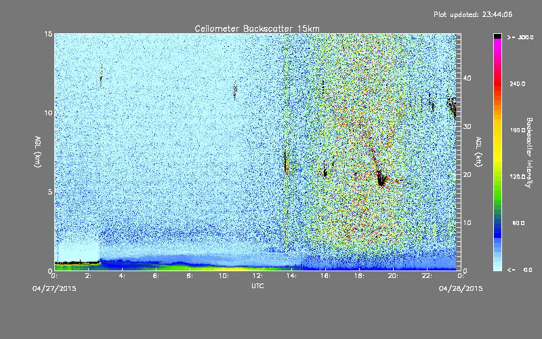The image size is (542, 339).
Task: Click the 5 tick on the km axis
Action: [50, 192]
